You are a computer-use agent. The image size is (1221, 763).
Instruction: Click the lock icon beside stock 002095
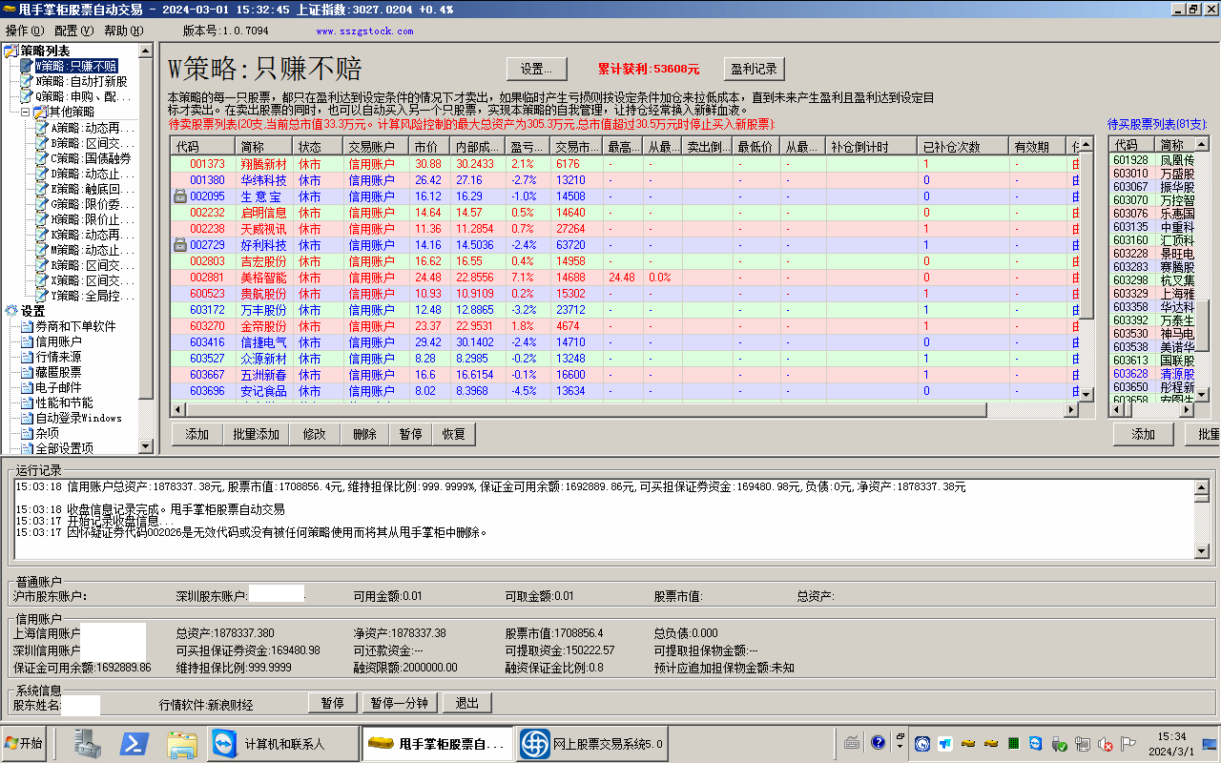tap(179, 196)
